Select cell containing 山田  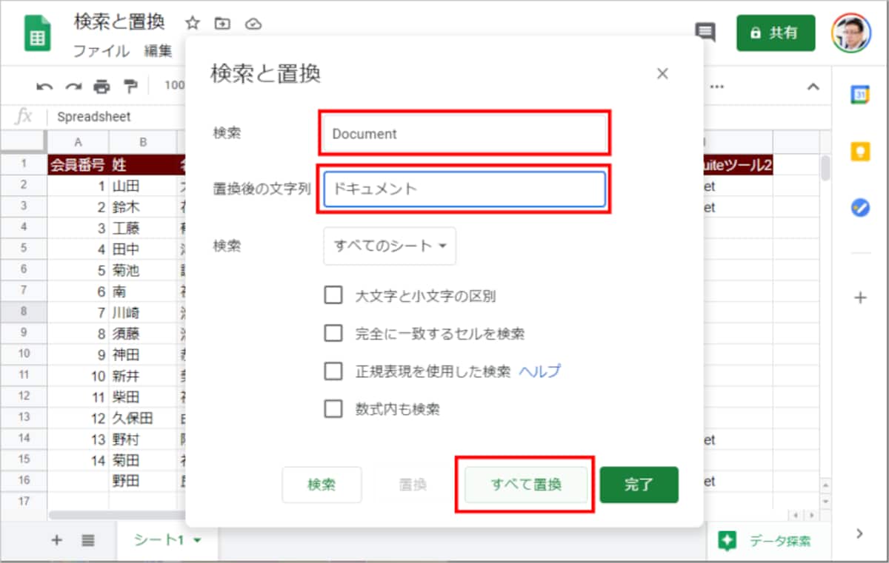(143, 186)
